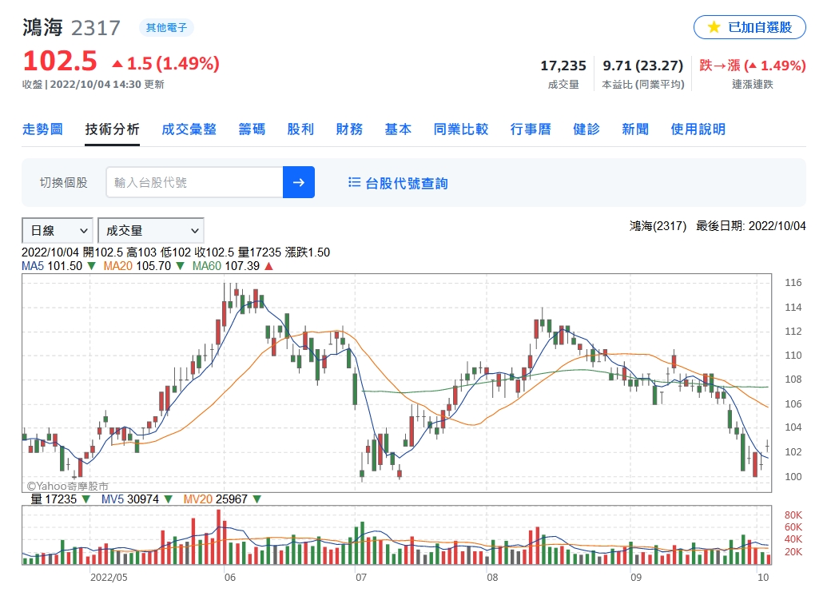Click the 跌→漲 streak indicator text
Image resolution: width=831 pixels, height=608 pixels.
(753, 66)
